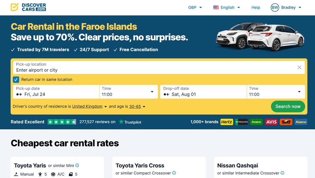The image size is (315, 178).
Task: Click the Search now button
Action: (288, 106)
